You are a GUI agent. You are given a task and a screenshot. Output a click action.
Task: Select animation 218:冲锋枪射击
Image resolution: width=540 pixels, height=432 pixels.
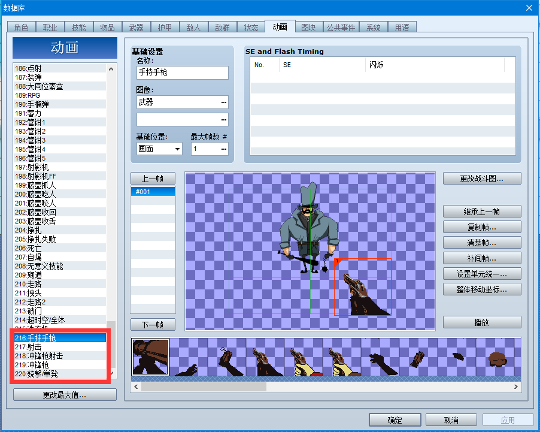60,356
